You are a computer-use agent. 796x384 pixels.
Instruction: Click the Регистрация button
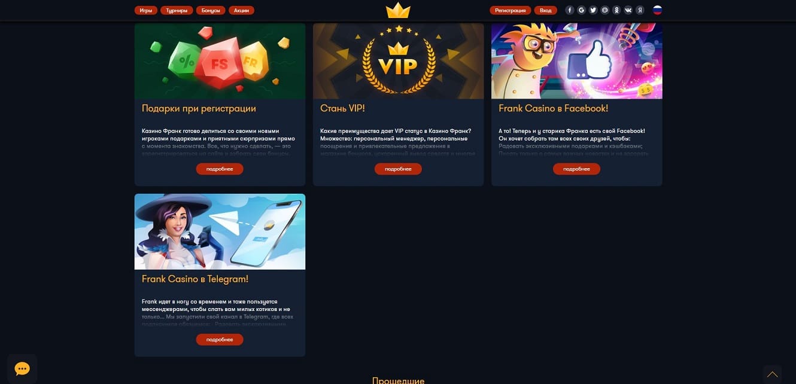[x=511, y=10]
